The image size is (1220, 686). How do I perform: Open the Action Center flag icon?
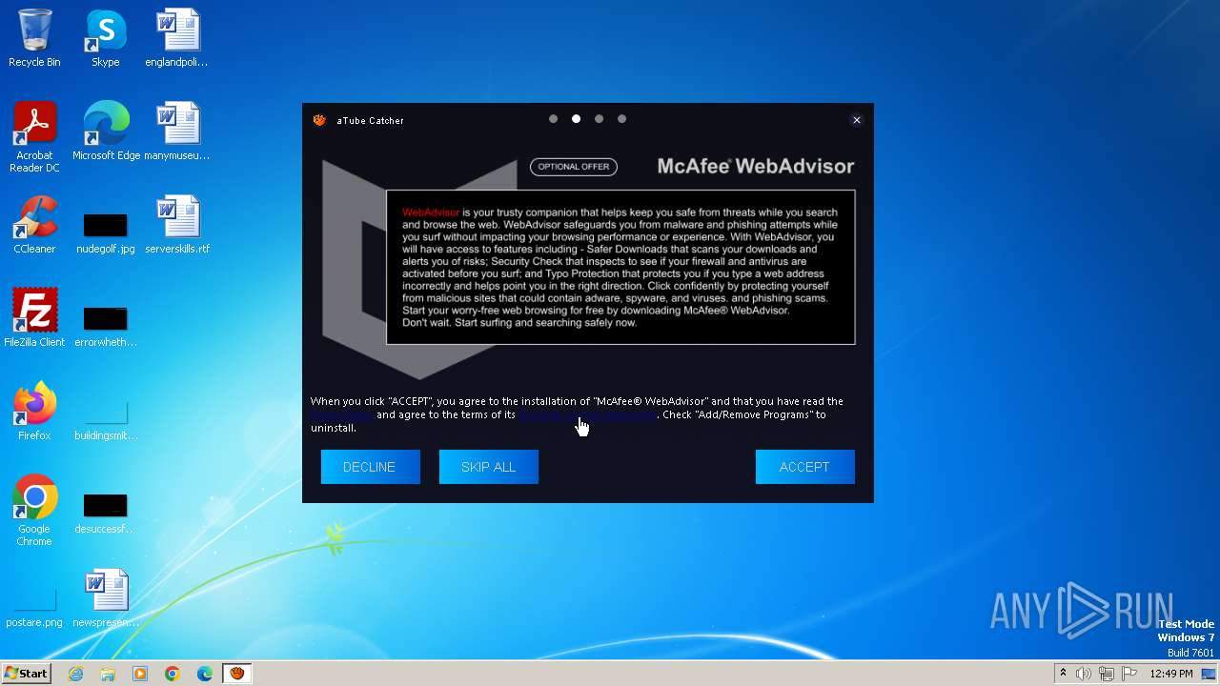(1129, 674)
